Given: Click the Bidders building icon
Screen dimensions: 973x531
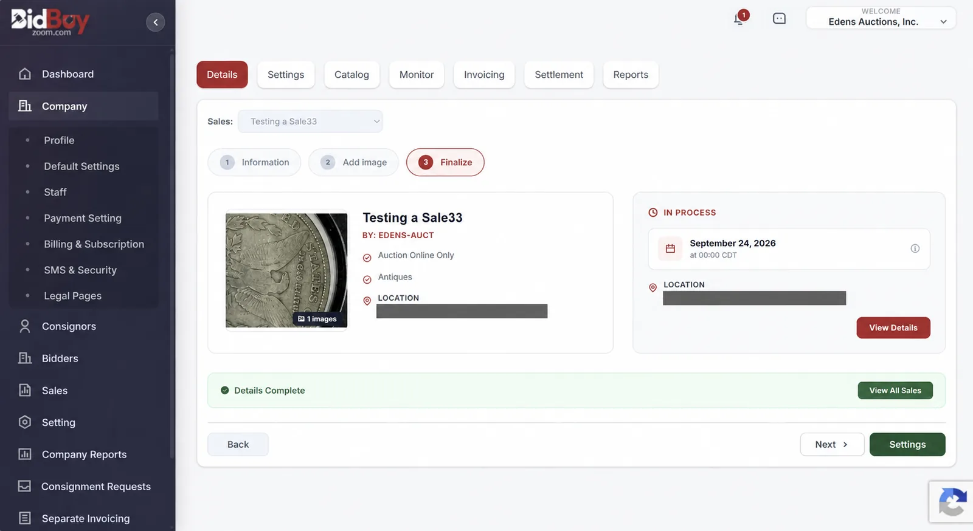Looking at the screenshot, I should point(25,358).
